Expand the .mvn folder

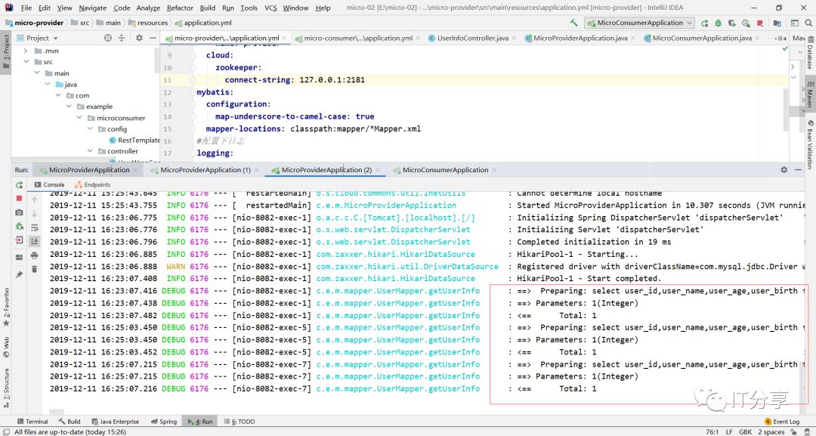coord(26,51)
